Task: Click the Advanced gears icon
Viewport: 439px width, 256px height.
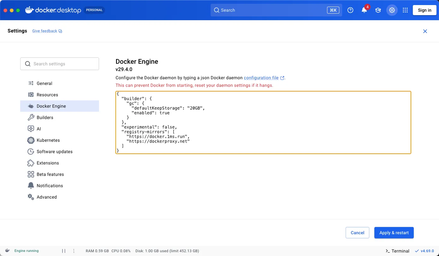Action: point(31,197)
